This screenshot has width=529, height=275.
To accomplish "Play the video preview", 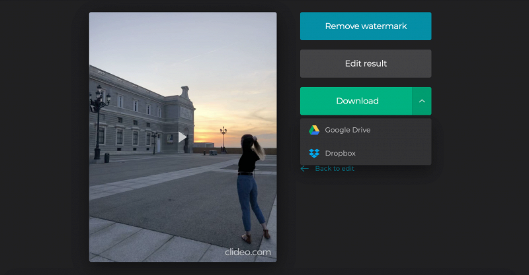I will (x=183, y=137).
